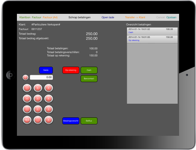Tap the decimal point keypad key
This screenshot has width=196, height=150.
[x=38, y=120]
